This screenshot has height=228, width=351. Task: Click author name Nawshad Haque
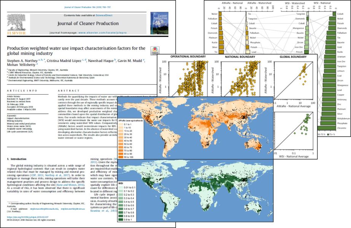coord(101,61)
